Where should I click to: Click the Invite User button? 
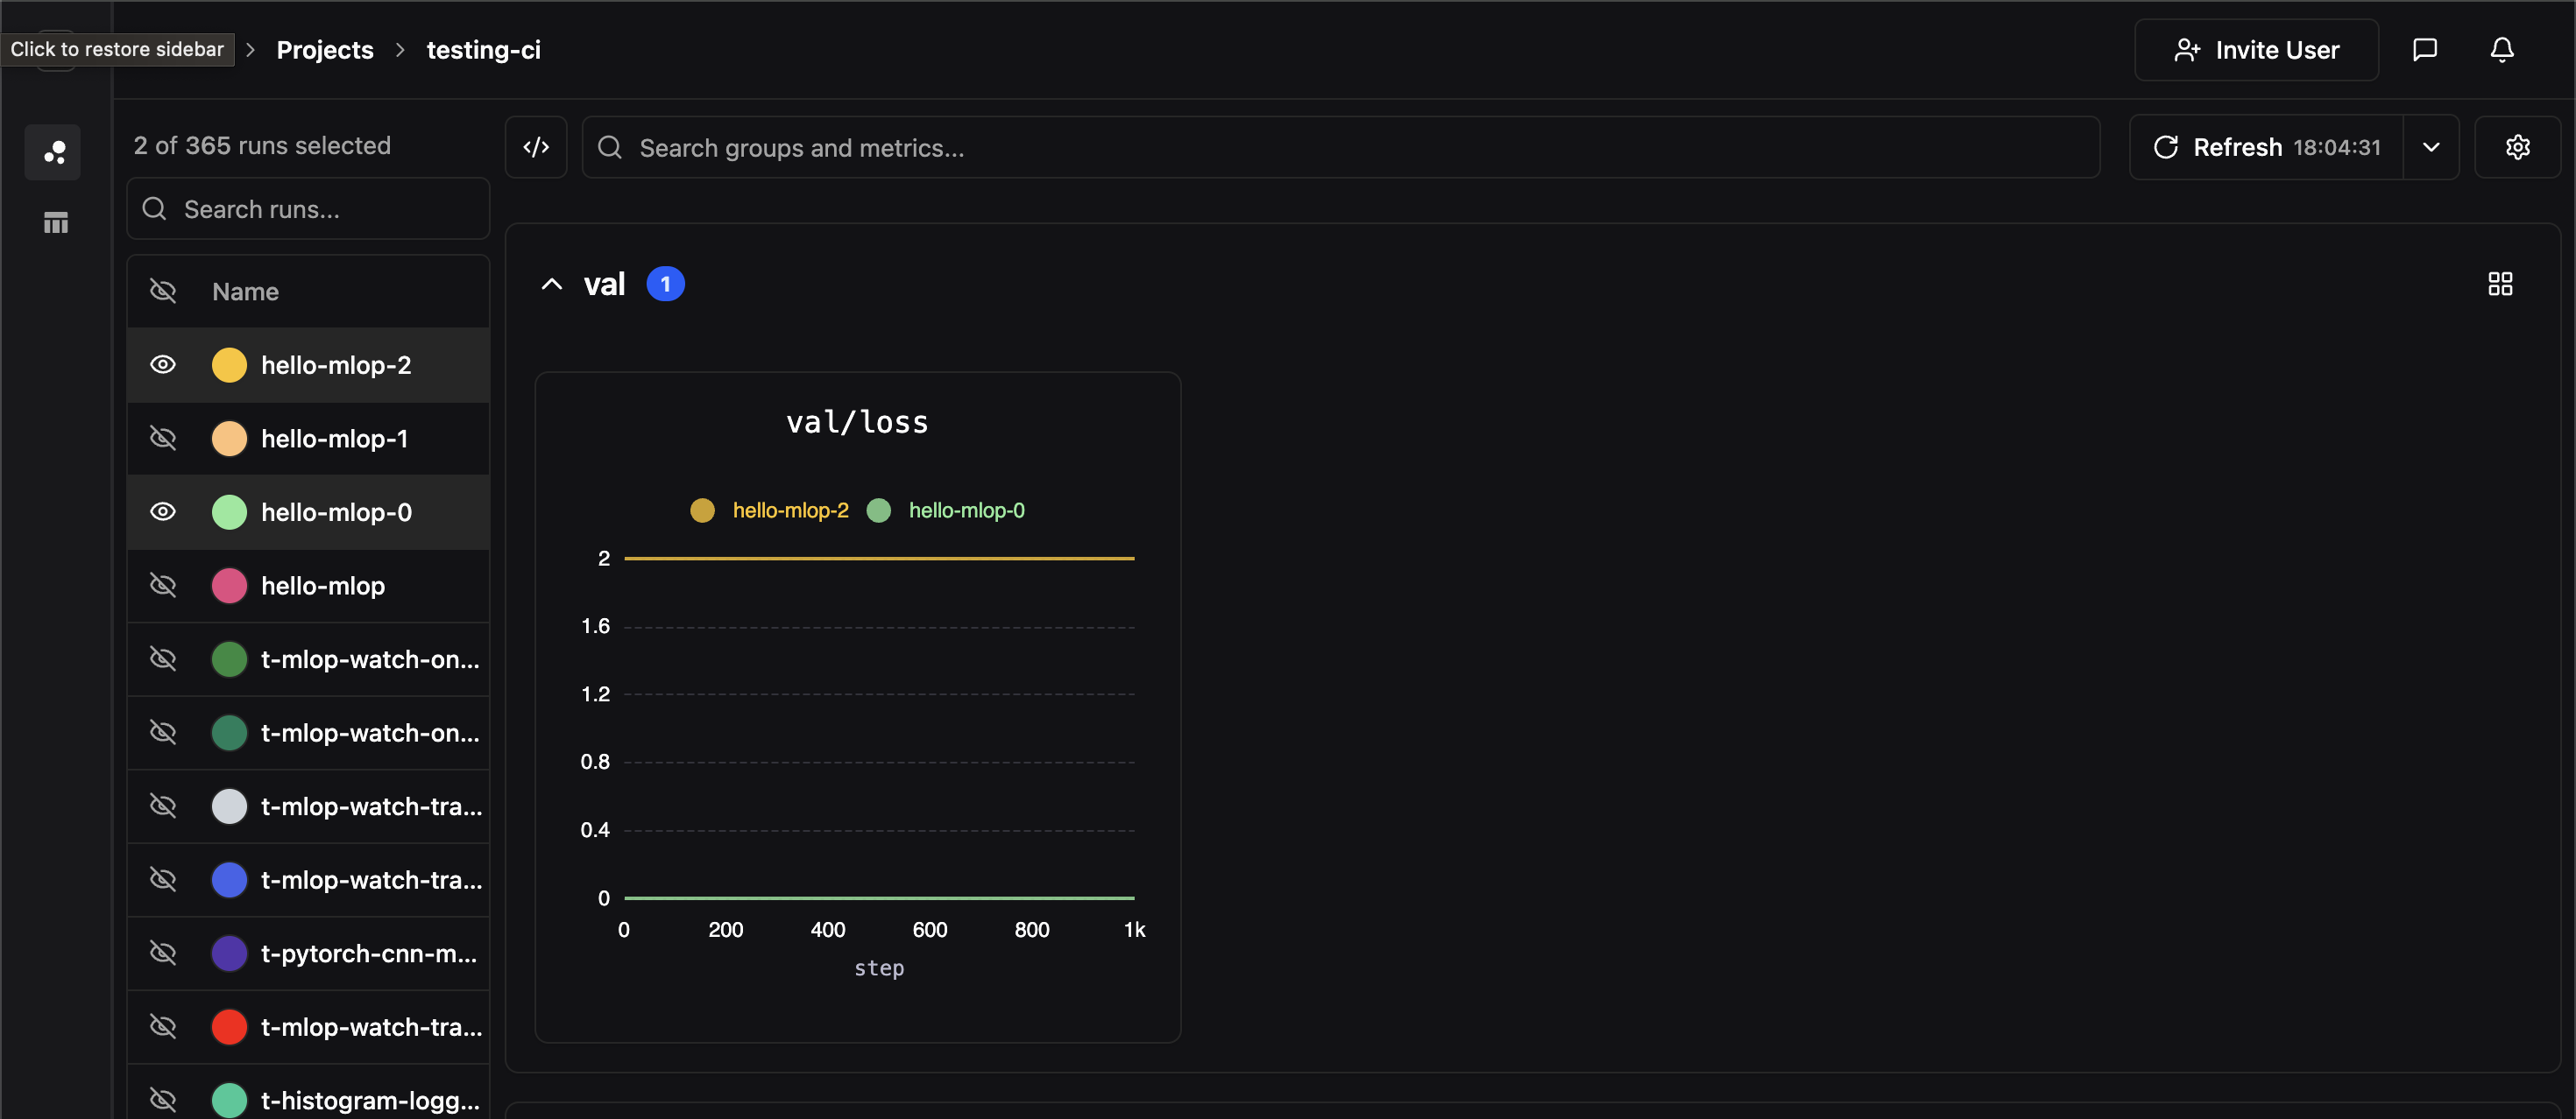point(2256,49)
